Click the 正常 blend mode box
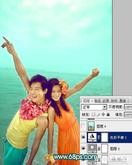This screenshot has width=132, height=165. click(x=94, y=107)
